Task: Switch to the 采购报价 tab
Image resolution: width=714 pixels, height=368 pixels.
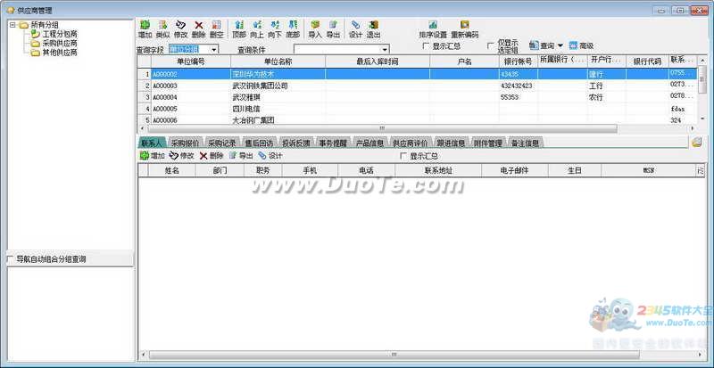Action: click(x=186, y=143)
